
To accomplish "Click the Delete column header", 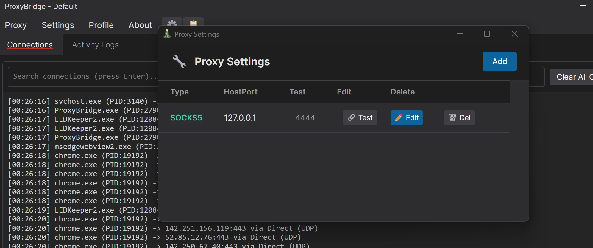I will (402, 92).
